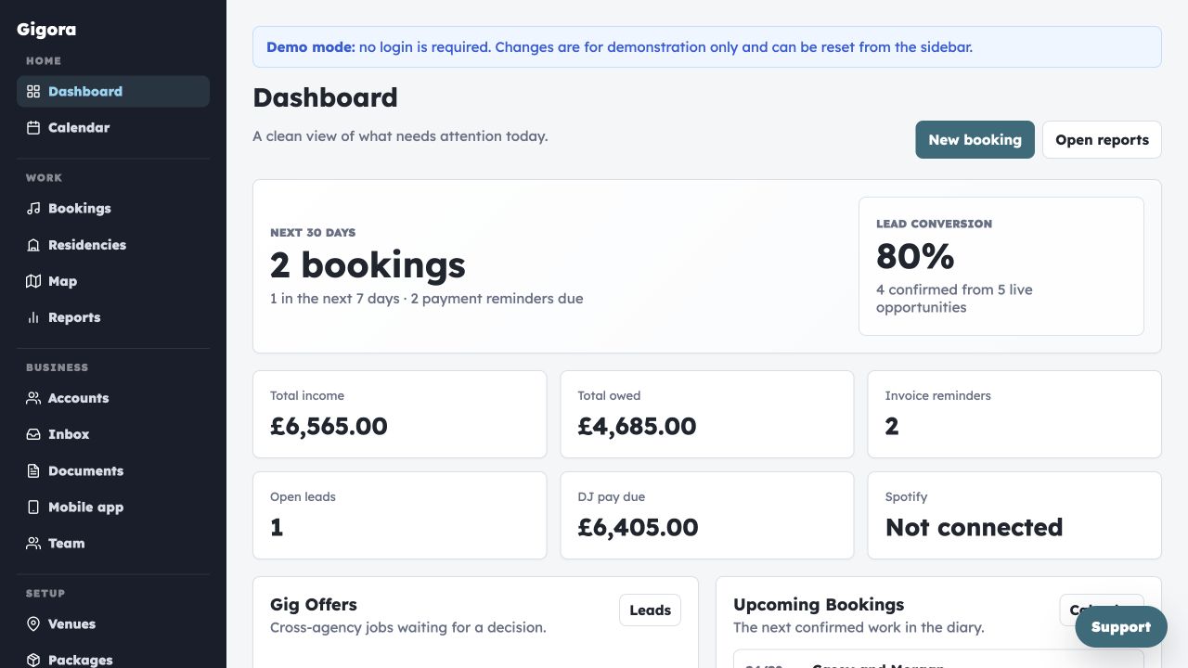Open Leads from Gig Offers card
The height and width of the screenshot is (668, 1188).
[650, 610]
